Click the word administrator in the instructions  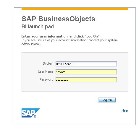[x=31, y=44]
